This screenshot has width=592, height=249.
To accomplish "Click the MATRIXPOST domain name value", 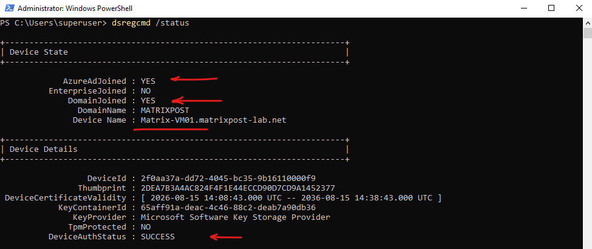I will (164, 111).
